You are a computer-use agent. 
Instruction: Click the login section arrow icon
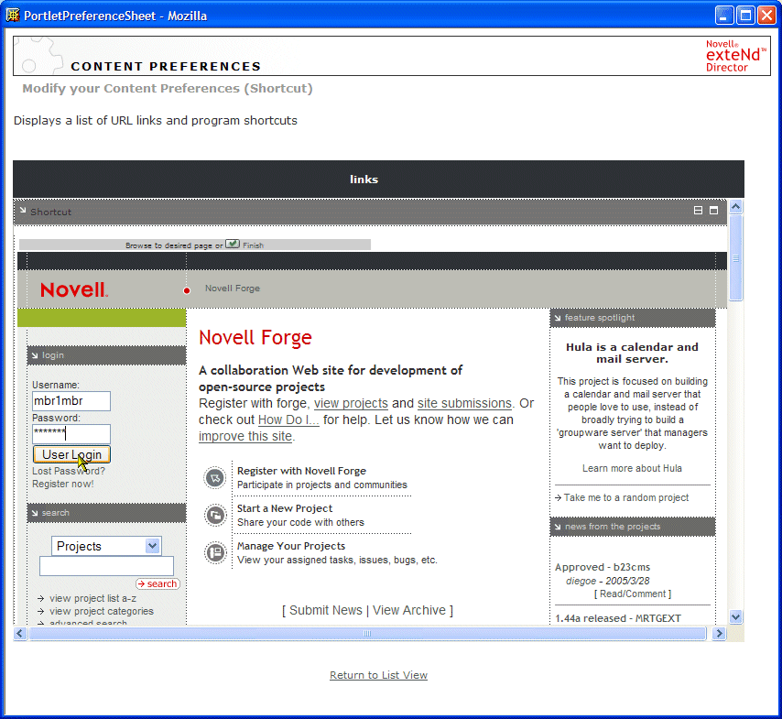(x=35, y=355)
